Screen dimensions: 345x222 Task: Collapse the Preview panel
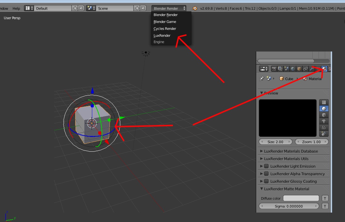coord(261,93)
